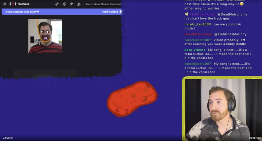Click the can we submit Ai music text
262x141 pixels.
coord(213,26)
